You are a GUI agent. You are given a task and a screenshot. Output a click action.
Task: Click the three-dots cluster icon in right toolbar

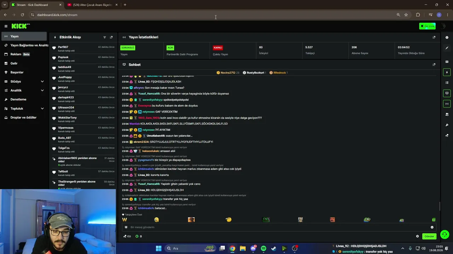pos(447,135)
